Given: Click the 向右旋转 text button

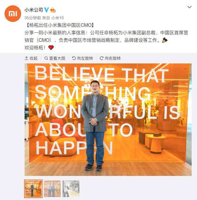Looking at the screenshot, I should [113, 58].
